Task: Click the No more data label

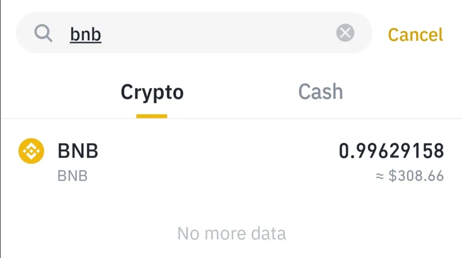Action: (x=231, y=234)
